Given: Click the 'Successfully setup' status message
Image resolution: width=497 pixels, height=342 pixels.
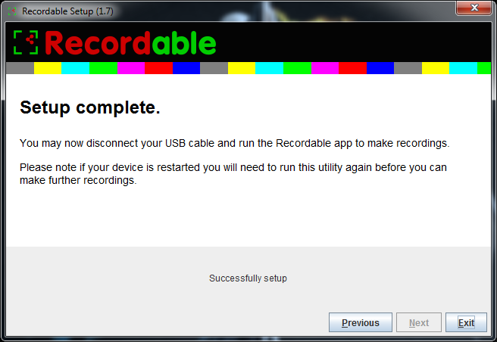Looking at the screenshot, I should 248,278.
